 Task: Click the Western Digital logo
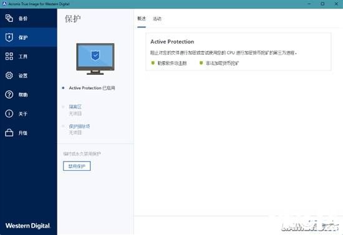click(28, 226)
